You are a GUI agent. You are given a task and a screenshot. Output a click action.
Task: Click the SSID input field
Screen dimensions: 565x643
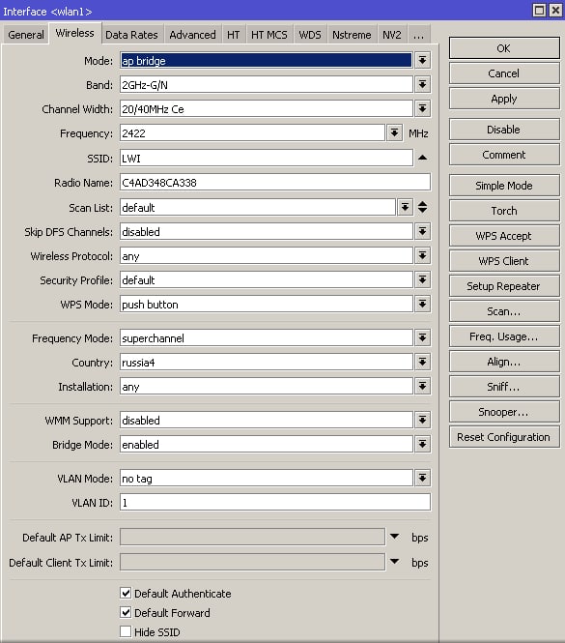[267, 158]
